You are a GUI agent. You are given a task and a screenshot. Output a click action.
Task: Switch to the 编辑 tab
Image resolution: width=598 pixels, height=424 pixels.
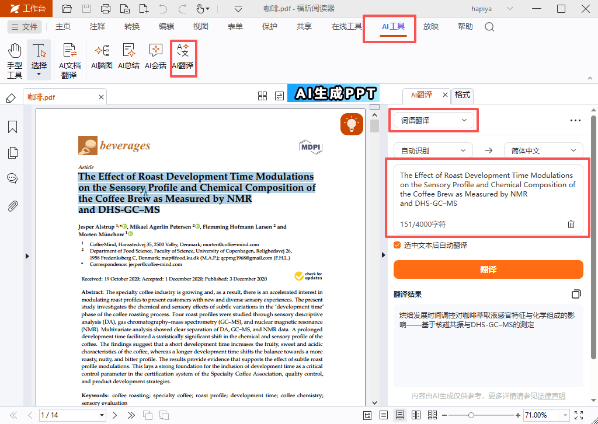[166, 26]
